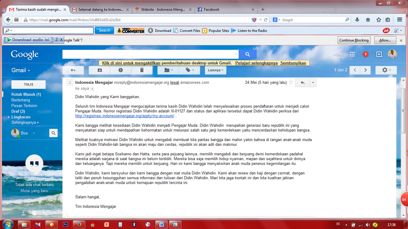Click 'Sembunyikan' to hide notification bar
This screenshot has height=229, width=408.
coord(293,63)
